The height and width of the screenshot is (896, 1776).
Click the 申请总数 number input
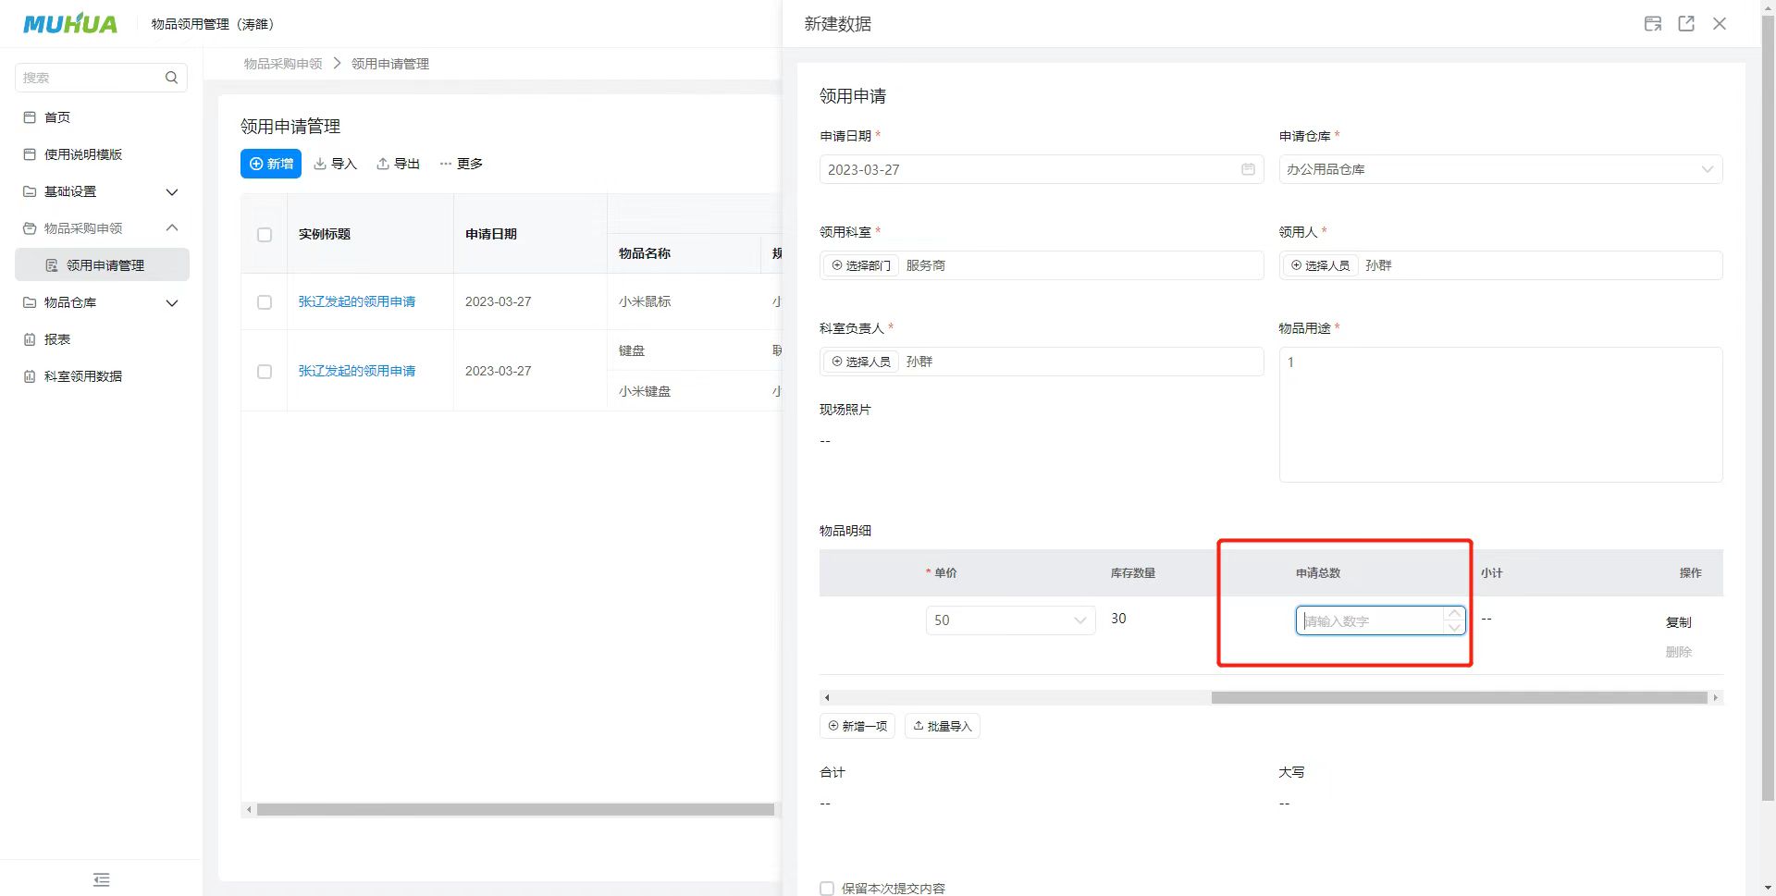1370,620
